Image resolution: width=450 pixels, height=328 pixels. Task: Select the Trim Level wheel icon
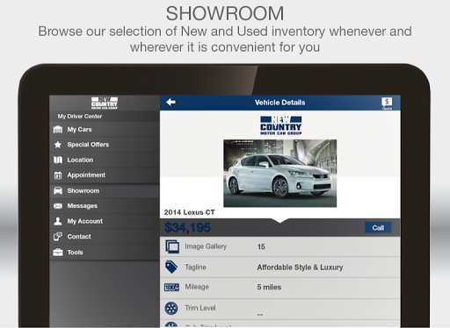pos(171,308)
